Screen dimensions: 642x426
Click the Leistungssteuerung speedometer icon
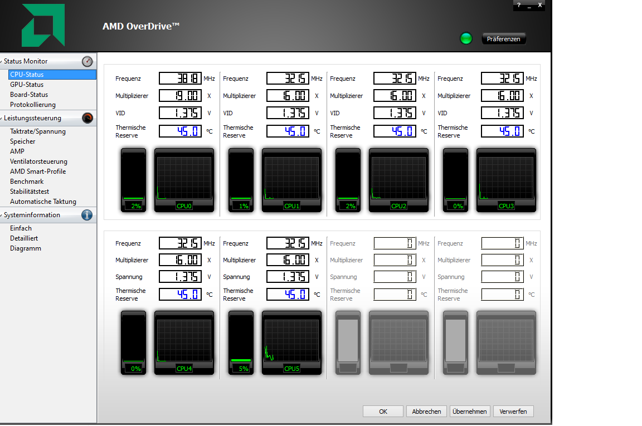(87, 118)
